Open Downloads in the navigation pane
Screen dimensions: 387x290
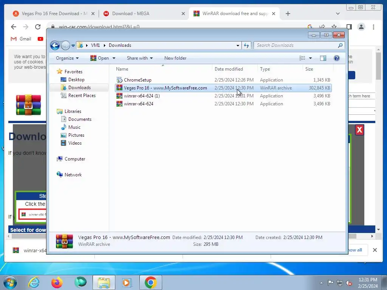point(79,88)
